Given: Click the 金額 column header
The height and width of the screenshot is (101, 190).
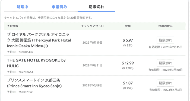Looking at the screenshot, I should [x=128, y=26].
